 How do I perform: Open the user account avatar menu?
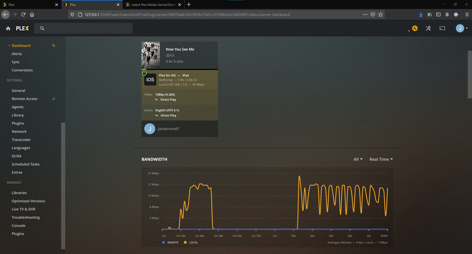[462, 28]
